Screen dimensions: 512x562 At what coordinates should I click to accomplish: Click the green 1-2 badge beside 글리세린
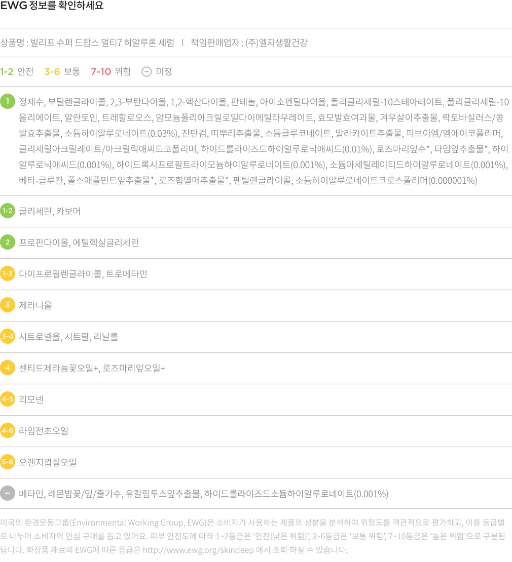[x=8, y=211]
